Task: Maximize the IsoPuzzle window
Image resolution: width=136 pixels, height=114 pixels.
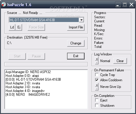Action: [x=125, y=5]
